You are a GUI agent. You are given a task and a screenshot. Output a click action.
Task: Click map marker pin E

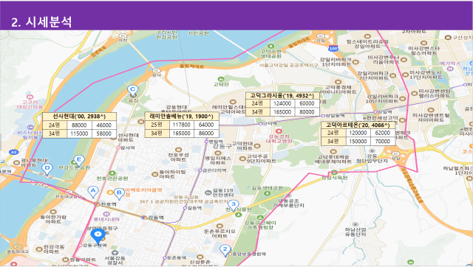(79, 160)
